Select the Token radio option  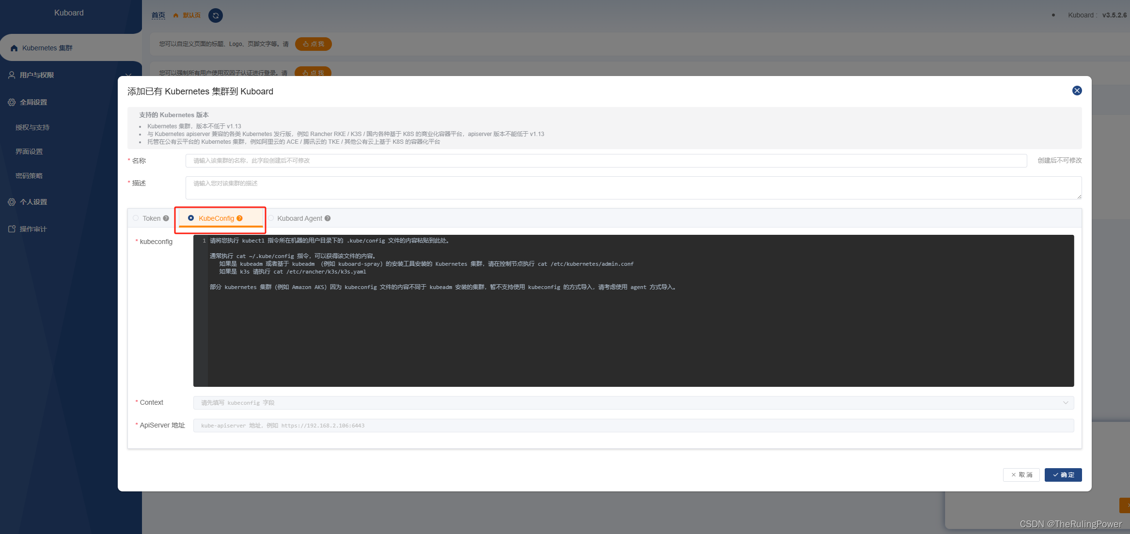click(x=136, y=218)
